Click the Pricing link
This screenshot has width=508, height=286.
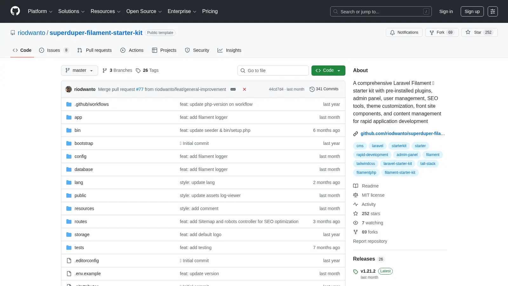coord(210,11)
